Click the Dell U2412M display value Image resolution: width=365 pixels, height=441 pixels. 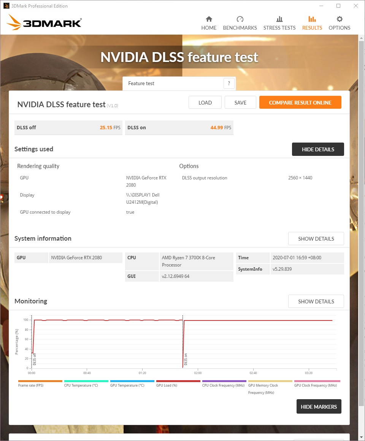point(143,198)
